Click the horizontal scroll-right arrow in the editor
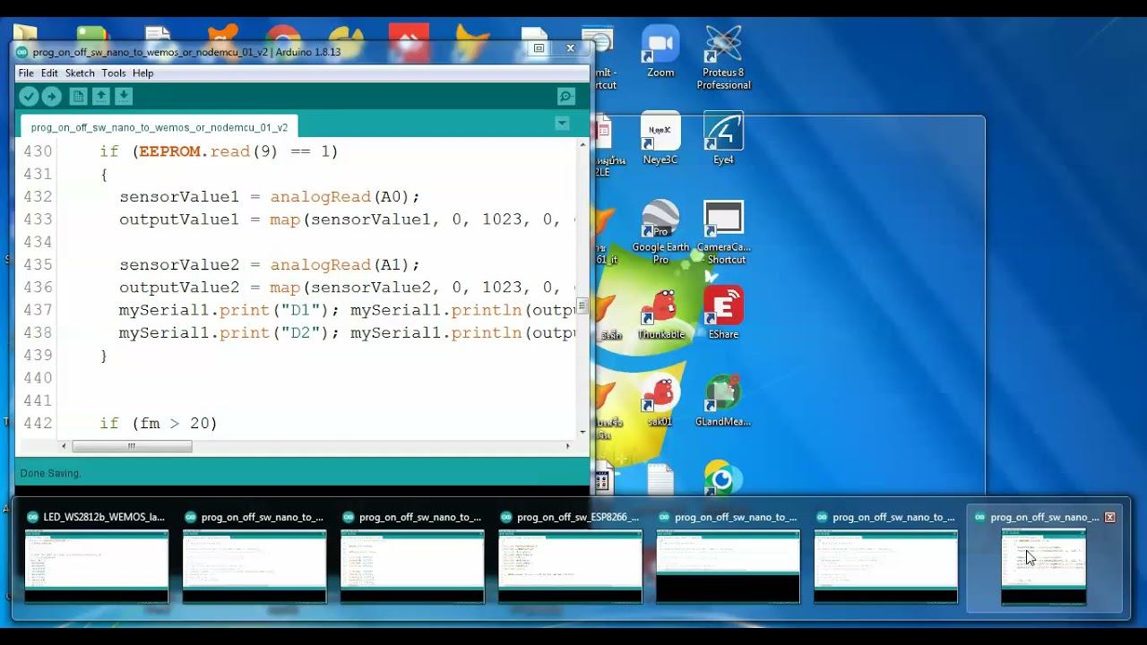Image resolution: width=1147 pixels, height=645 pixels. (x=567, y=446)
